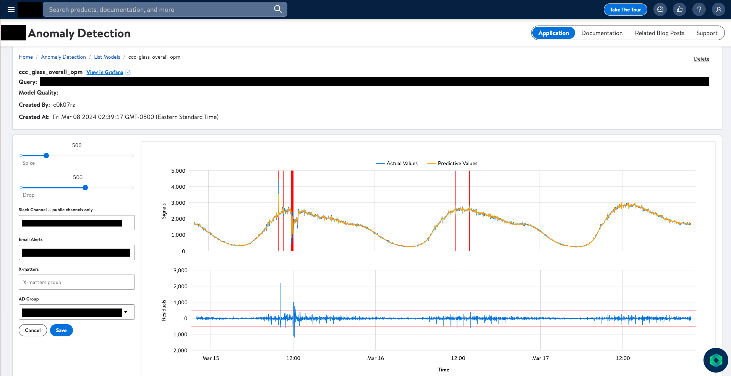Image resolution: width=731 pixels, height=376 pixels.
Task: Click the Delete link
Action: tap(701, 59)
